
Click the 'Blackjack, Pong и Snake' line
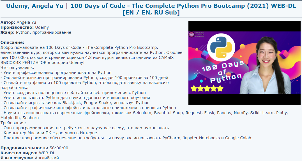(75, 102)
